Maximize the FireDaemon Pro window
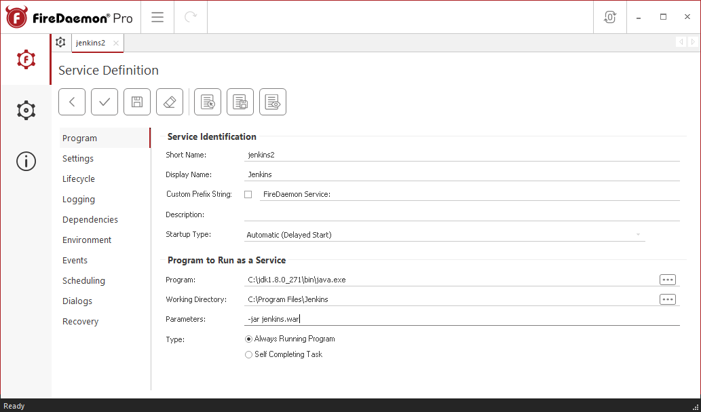 (663, 17)
